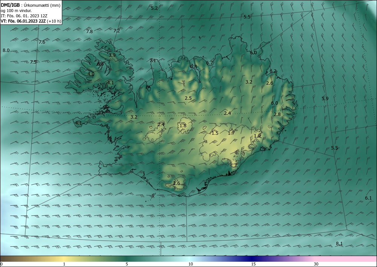Click the 8.0 value label
This screenshot has width=377, height=267.
[6, 50]
